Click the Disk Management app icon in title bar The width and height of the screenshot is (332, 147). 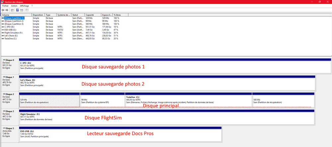coord(2,2)
